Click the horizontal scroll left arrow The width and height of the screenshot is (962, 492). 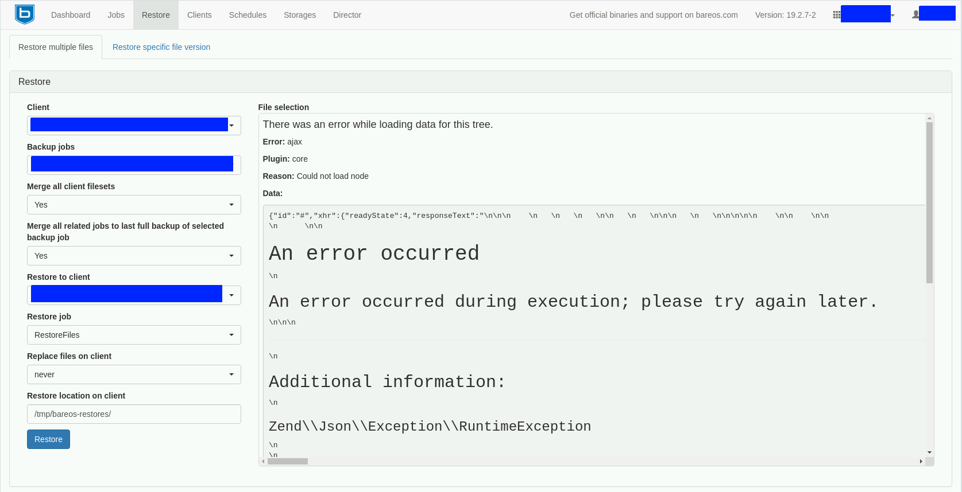pyautogui.click(x=263, y=461)
